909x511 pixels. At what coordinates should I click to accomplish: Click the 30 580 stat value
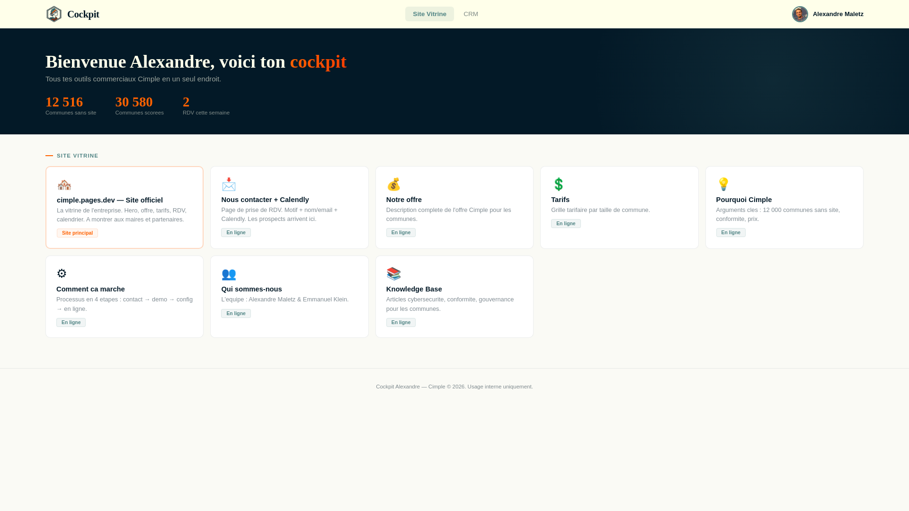pos(134,102)
